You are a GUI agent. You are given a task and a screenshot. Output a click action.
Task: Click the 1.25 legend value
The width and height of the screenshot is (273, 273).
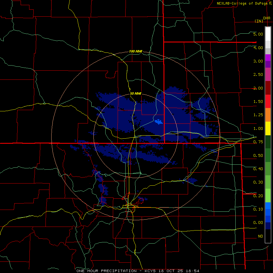258,115
